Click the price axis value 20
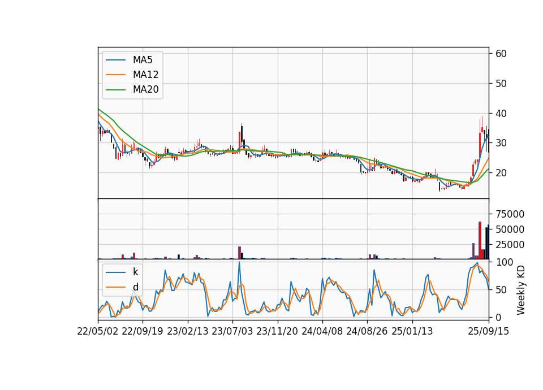543x390 pixels. 501,173
